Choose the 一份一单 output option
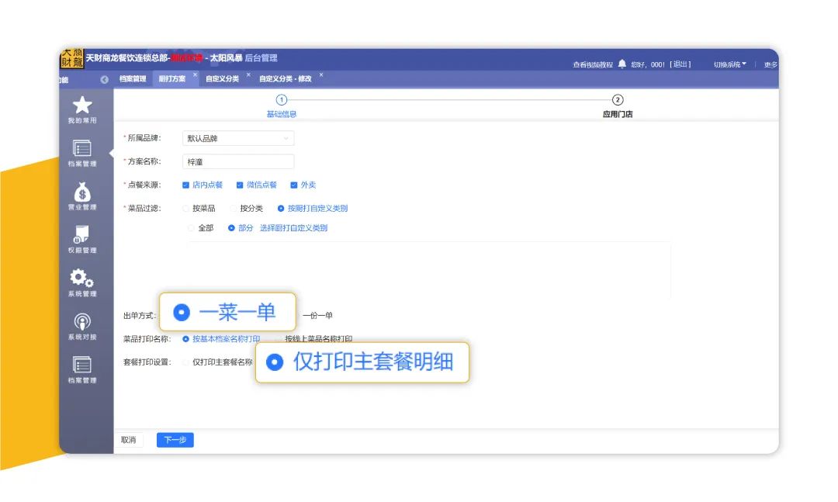Viewport: 838px width, 502px height. coord(317,316)
